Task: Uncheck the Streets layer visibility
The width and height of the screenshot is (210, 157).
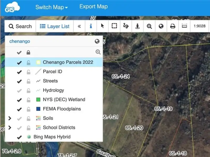Action: [x=19, y=81]
